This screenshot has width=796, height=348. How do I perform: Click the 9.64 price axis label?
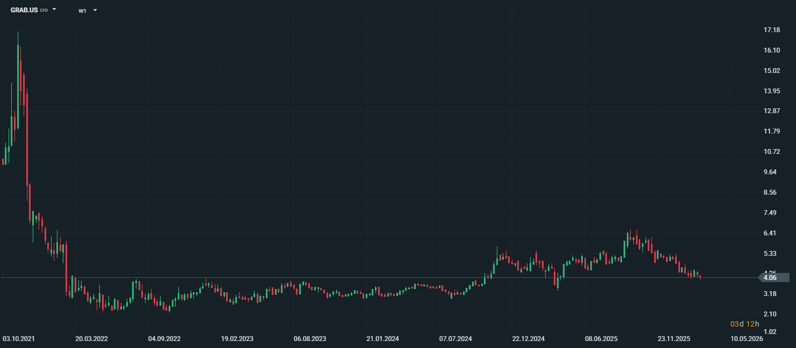(x=771, y=172)
